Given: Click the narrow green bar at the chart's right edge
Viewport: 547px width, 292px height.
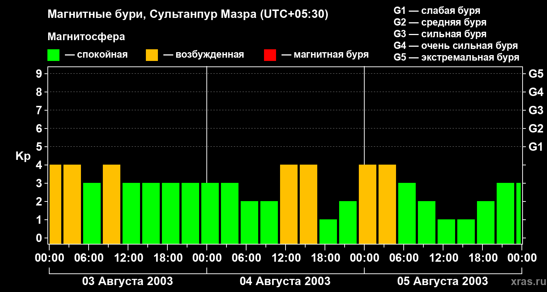Looking at the screenshot, I should coord(519,213).
